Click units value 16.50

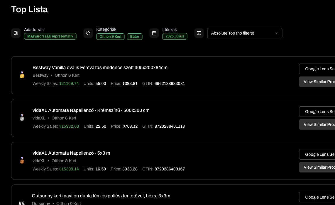coord(101,169)
